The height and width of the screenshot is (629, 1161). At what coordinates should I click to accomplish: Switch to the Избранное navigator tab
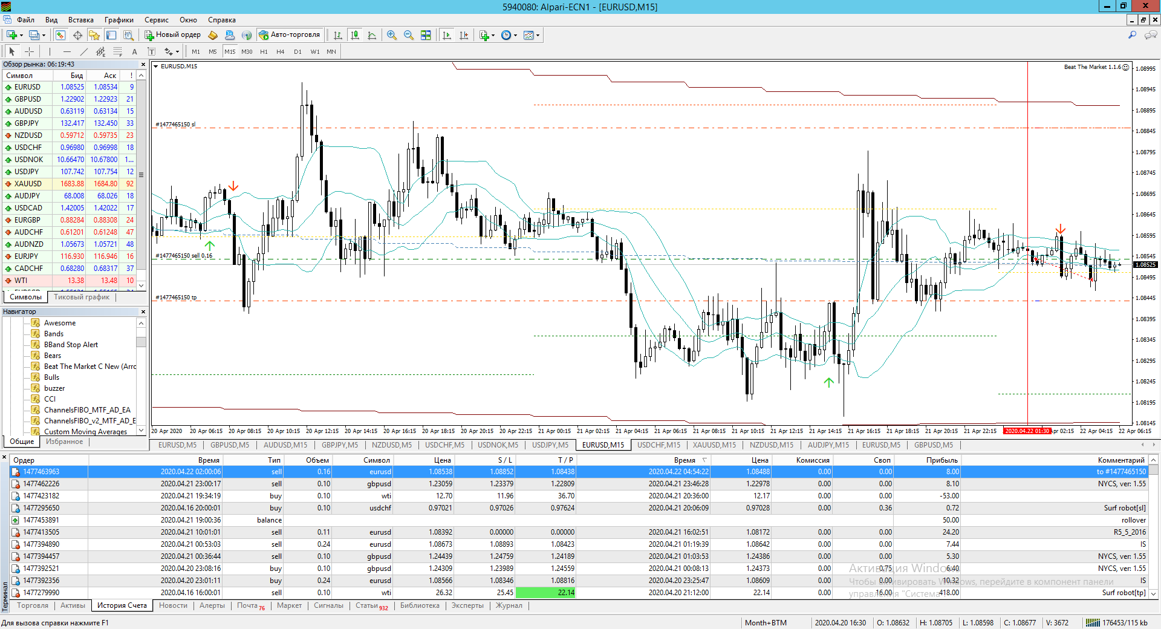[65, 442]
